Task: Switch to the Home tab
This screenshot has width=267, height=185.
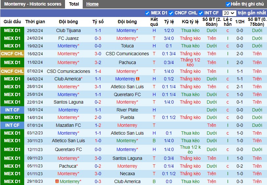Action: 92,4
